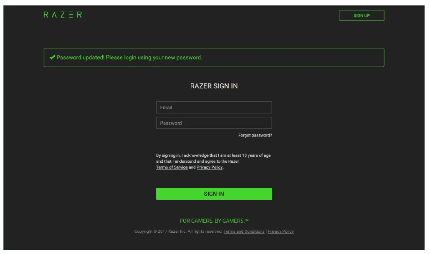Open the Forgot password link
The height and width of the screenshot is (254, 430).
(256, 134)
